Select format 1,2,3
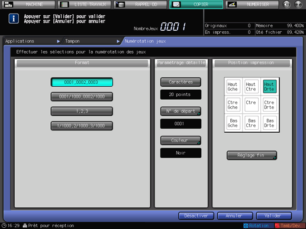Screen dimensions: 306x229 point(82,111)
